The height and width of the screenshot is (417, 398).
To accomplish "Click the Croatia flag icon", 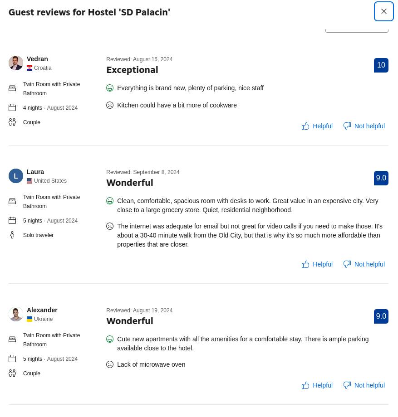I will coord(29,68).
